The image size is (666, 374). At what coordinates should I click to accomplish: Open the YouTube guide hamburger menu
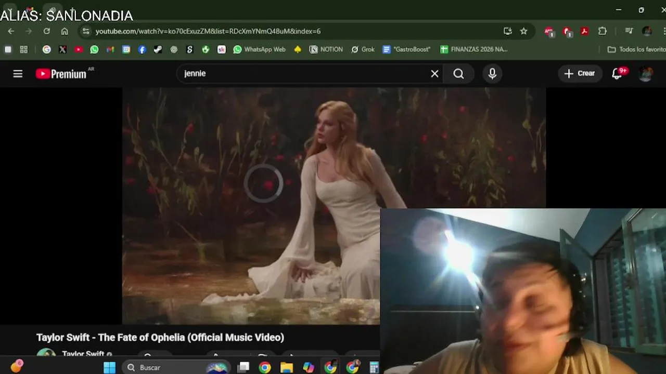tap(18, 74)
